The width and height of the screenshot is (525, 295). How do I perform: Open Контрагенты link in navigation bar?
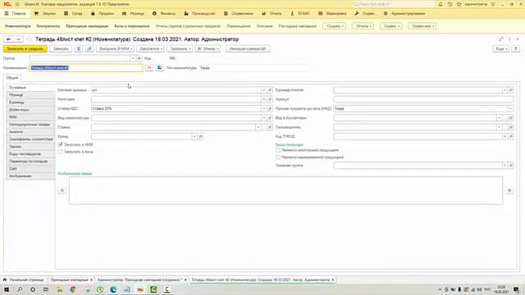point(48,25)
